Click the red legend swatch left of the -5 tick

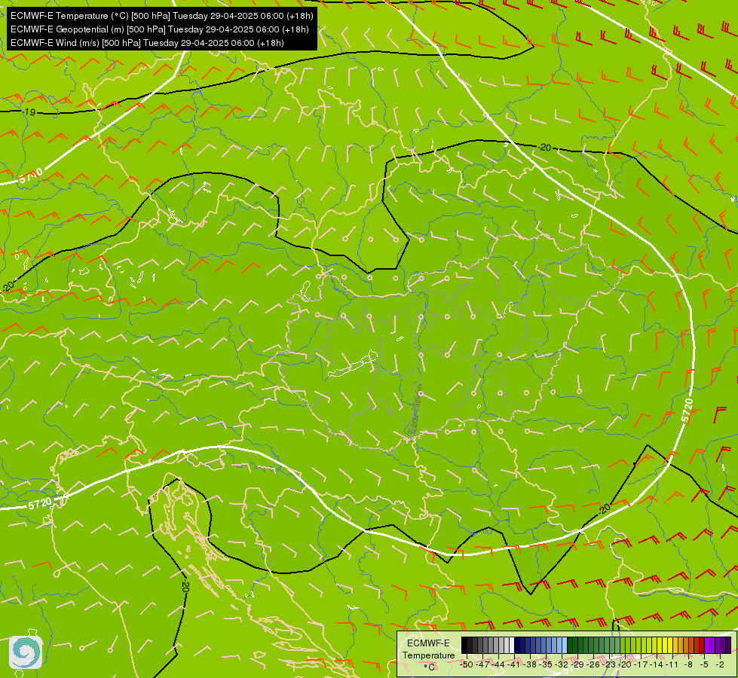point(702,645)
